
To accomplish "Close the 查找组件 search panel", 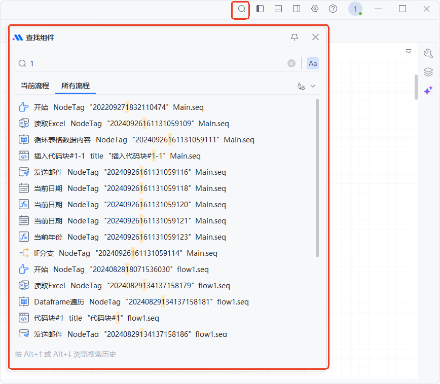I will (315, 37).
